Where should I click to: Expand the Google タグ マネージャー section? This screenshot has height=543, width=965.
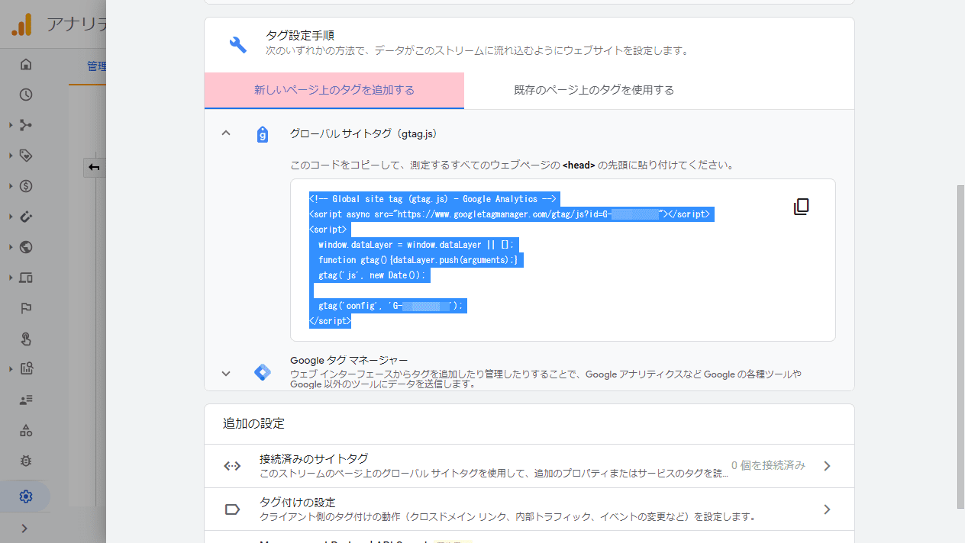click(225, 373)
